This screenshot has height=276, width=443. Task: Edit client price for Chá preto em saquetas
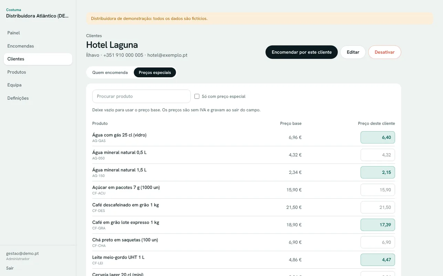click(x=378, y=243)
